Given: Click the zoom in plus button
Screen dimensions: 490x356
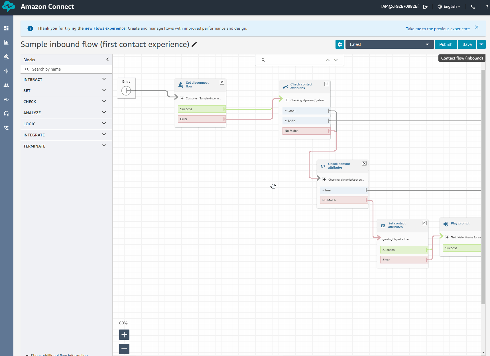Looking at the screenshot, I should (x=124, y=335).
